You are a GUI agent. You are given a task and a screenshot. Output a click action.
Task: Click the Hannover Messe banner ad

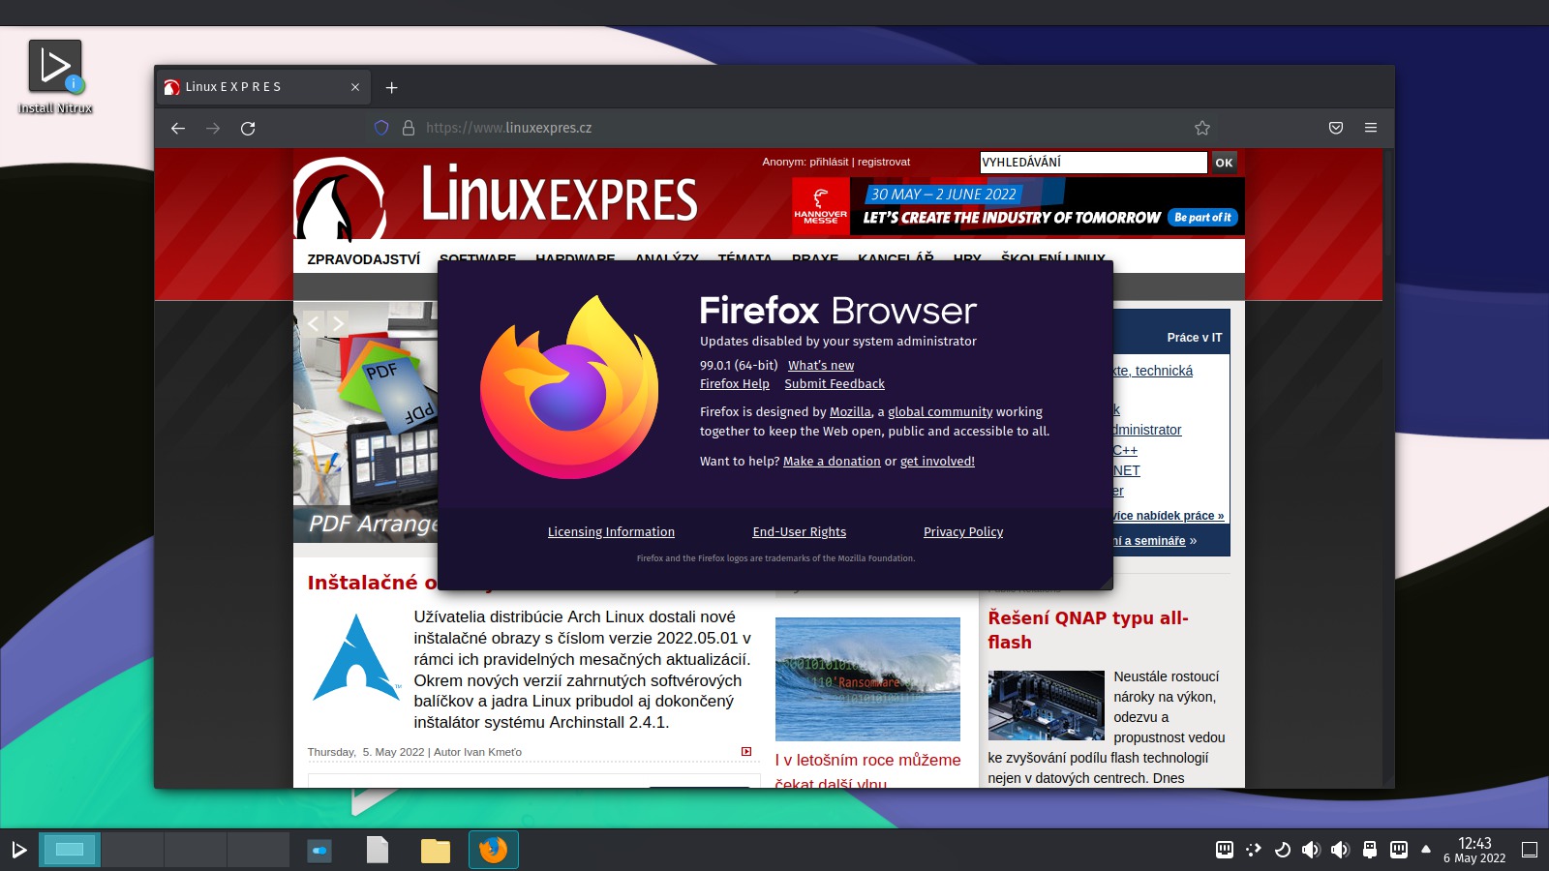coord(1018,206)
